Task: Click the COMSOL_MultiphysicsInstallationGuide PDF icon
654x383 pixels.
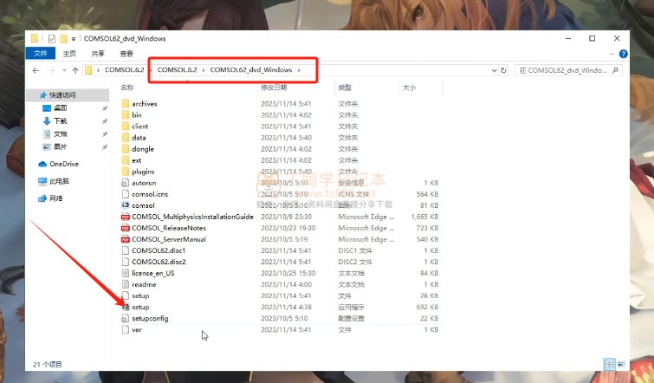Action: (126, 217)
